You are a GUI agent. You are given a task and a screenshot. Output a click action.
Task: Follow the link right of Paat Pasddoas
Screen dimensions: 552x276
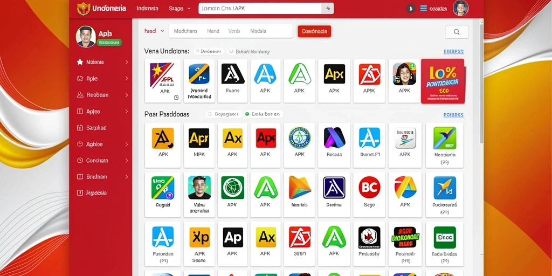click(x=453, y=115)
